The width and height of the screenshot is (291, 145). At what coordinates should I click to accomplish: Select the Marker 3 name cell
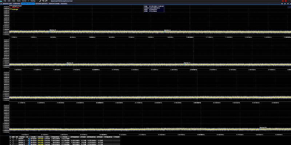pos(21,142)
